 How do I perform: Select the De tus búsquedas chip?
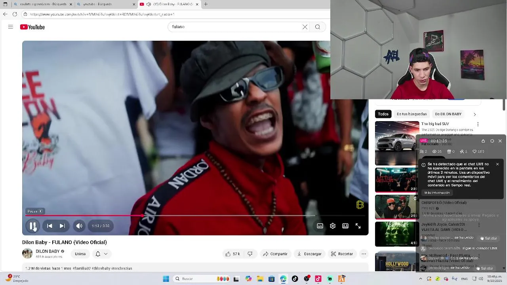coord(412,114)
